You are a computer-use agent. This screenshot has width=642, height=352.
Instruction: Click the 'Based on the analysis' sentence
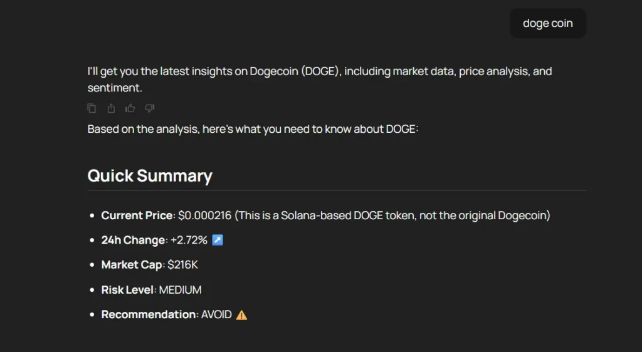(253, 129)
